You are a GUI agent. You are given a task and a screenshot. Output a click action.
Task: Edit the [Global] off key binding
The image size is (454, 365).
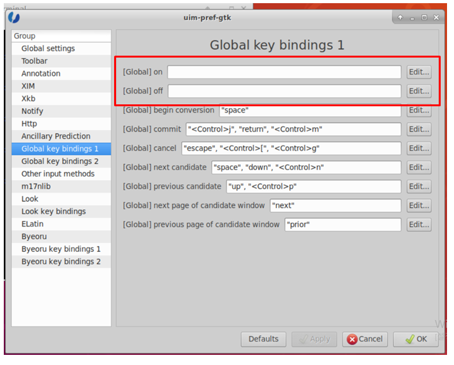pos(419,91)
